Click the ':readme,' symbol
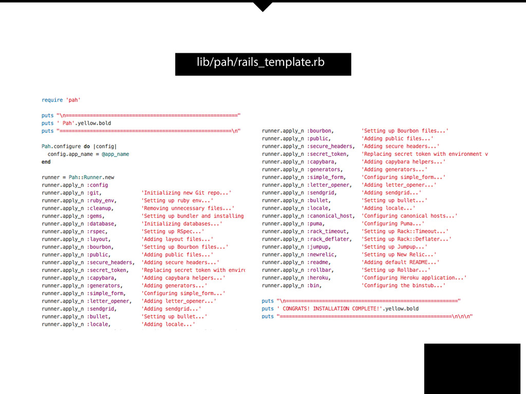Viewport: 526px width, 394px height. pos(319,262)
